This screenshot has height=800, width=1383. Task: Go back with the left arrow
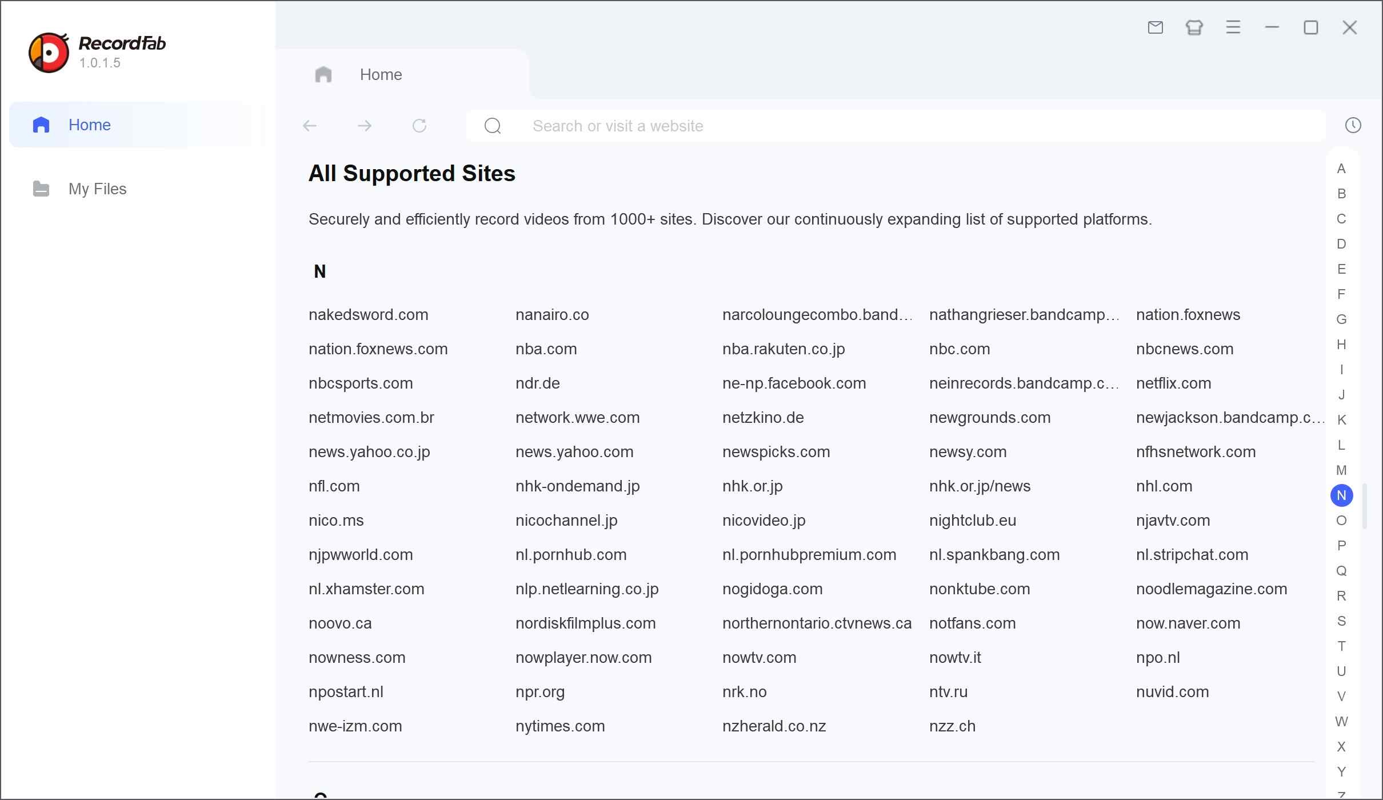coord(310,126)
